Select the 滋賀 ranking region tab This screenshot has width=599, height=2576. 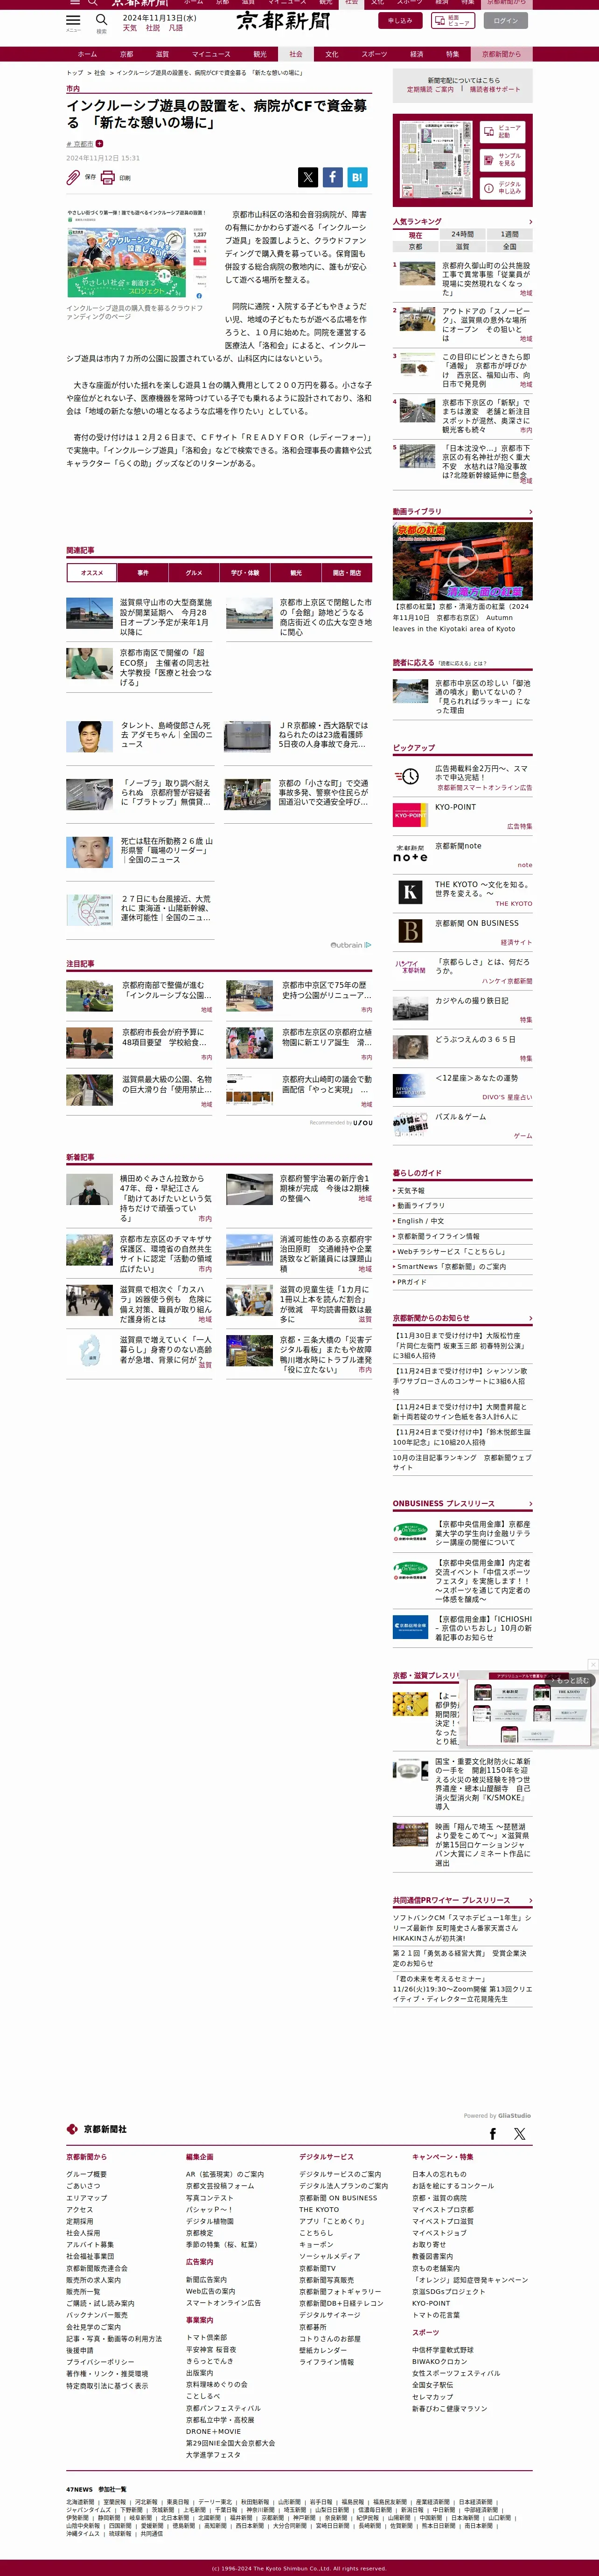coord(462,246)
